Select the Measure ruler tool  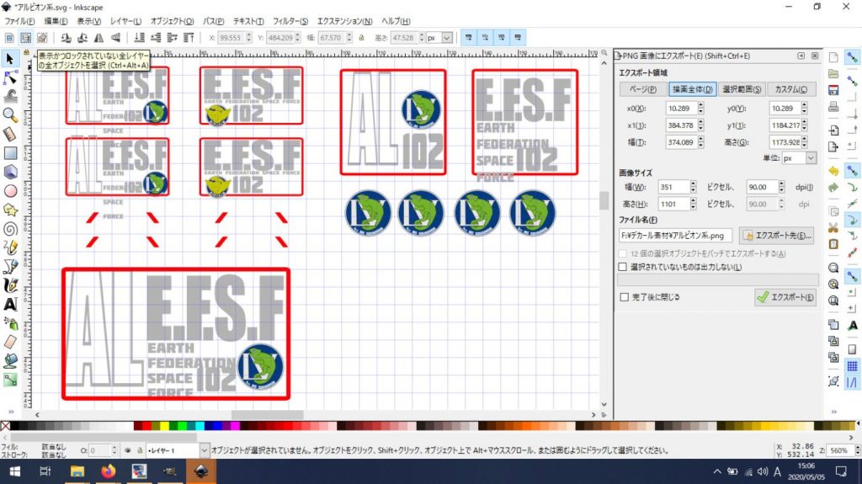click(x=10, y=134)
